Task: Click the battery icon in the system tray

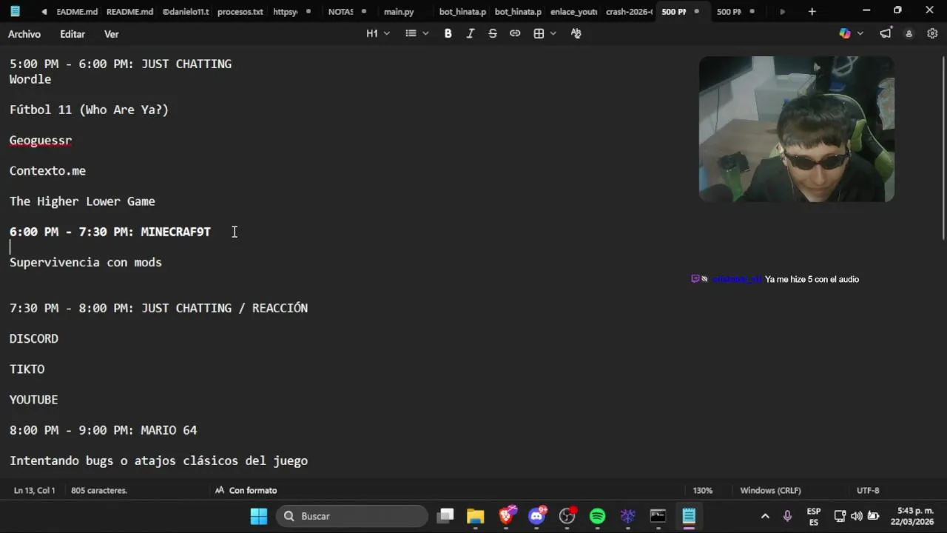Action: point(873,516)
